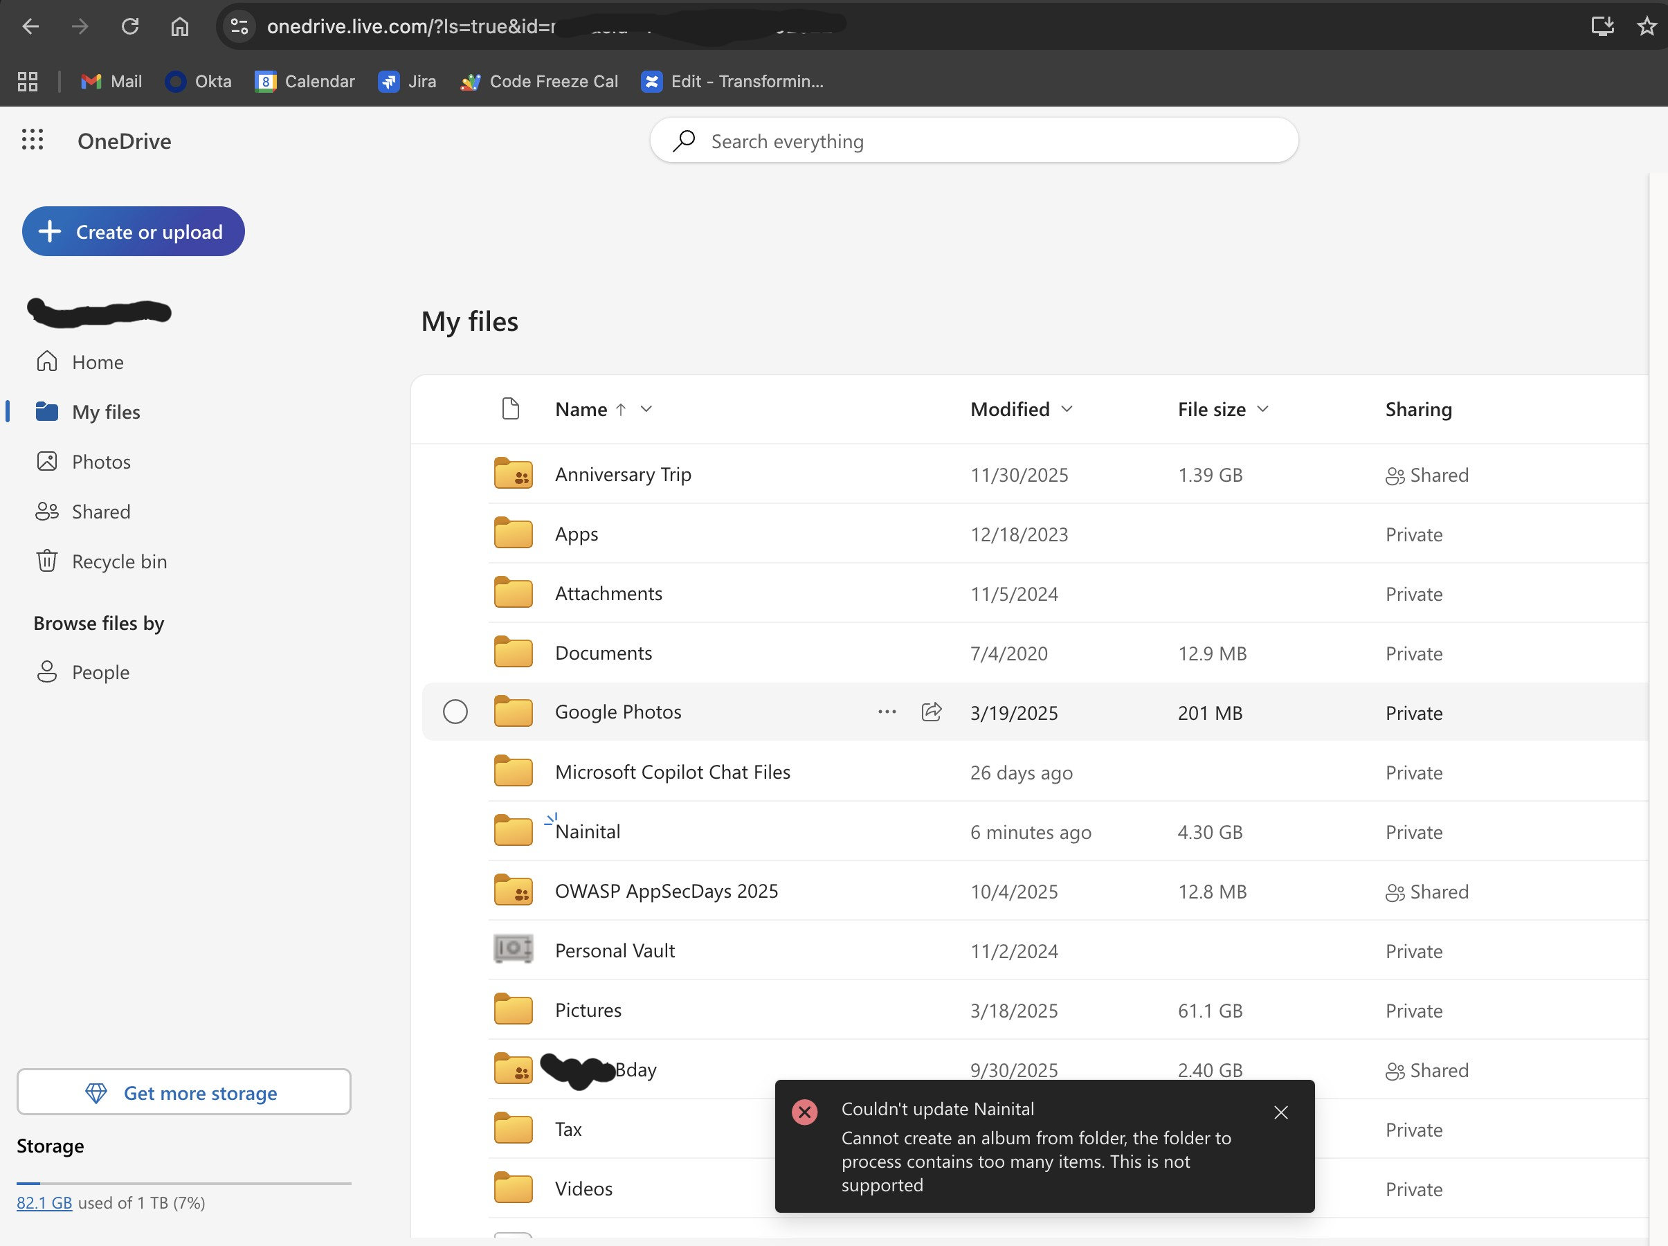1668x1246 pixels.
Task: Open the Tax folder icon
Action: click(x=514, y=1129)
